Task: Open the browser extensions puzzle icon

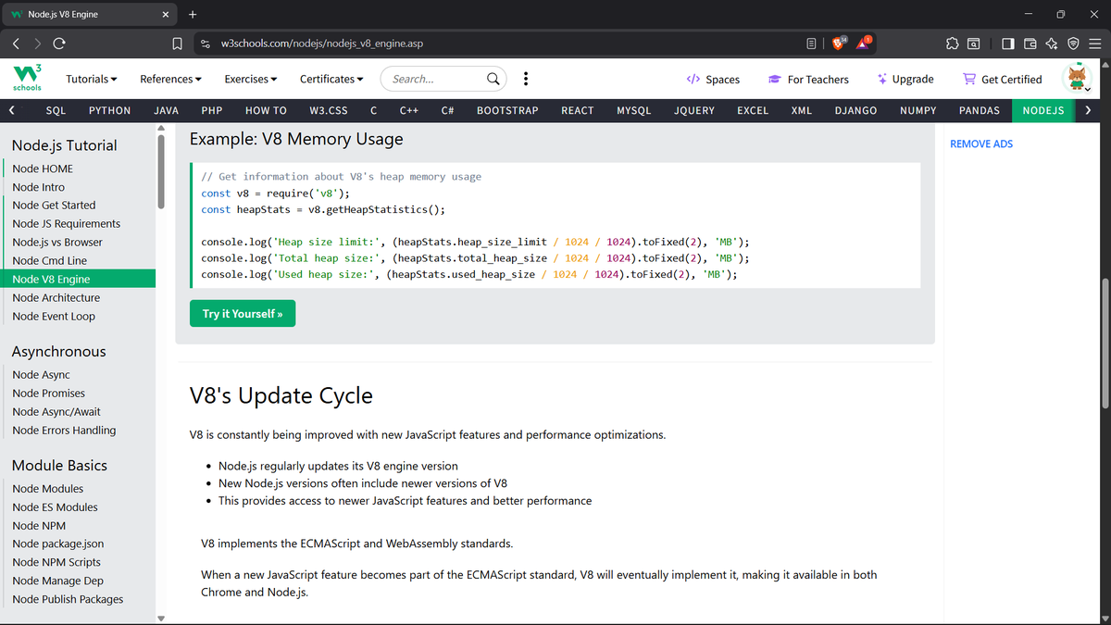Action: [952, 44]
